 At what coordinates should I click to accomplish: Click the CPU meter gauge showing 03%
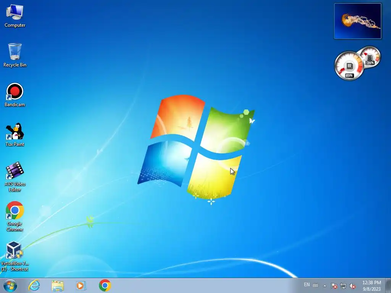point(349,66)
